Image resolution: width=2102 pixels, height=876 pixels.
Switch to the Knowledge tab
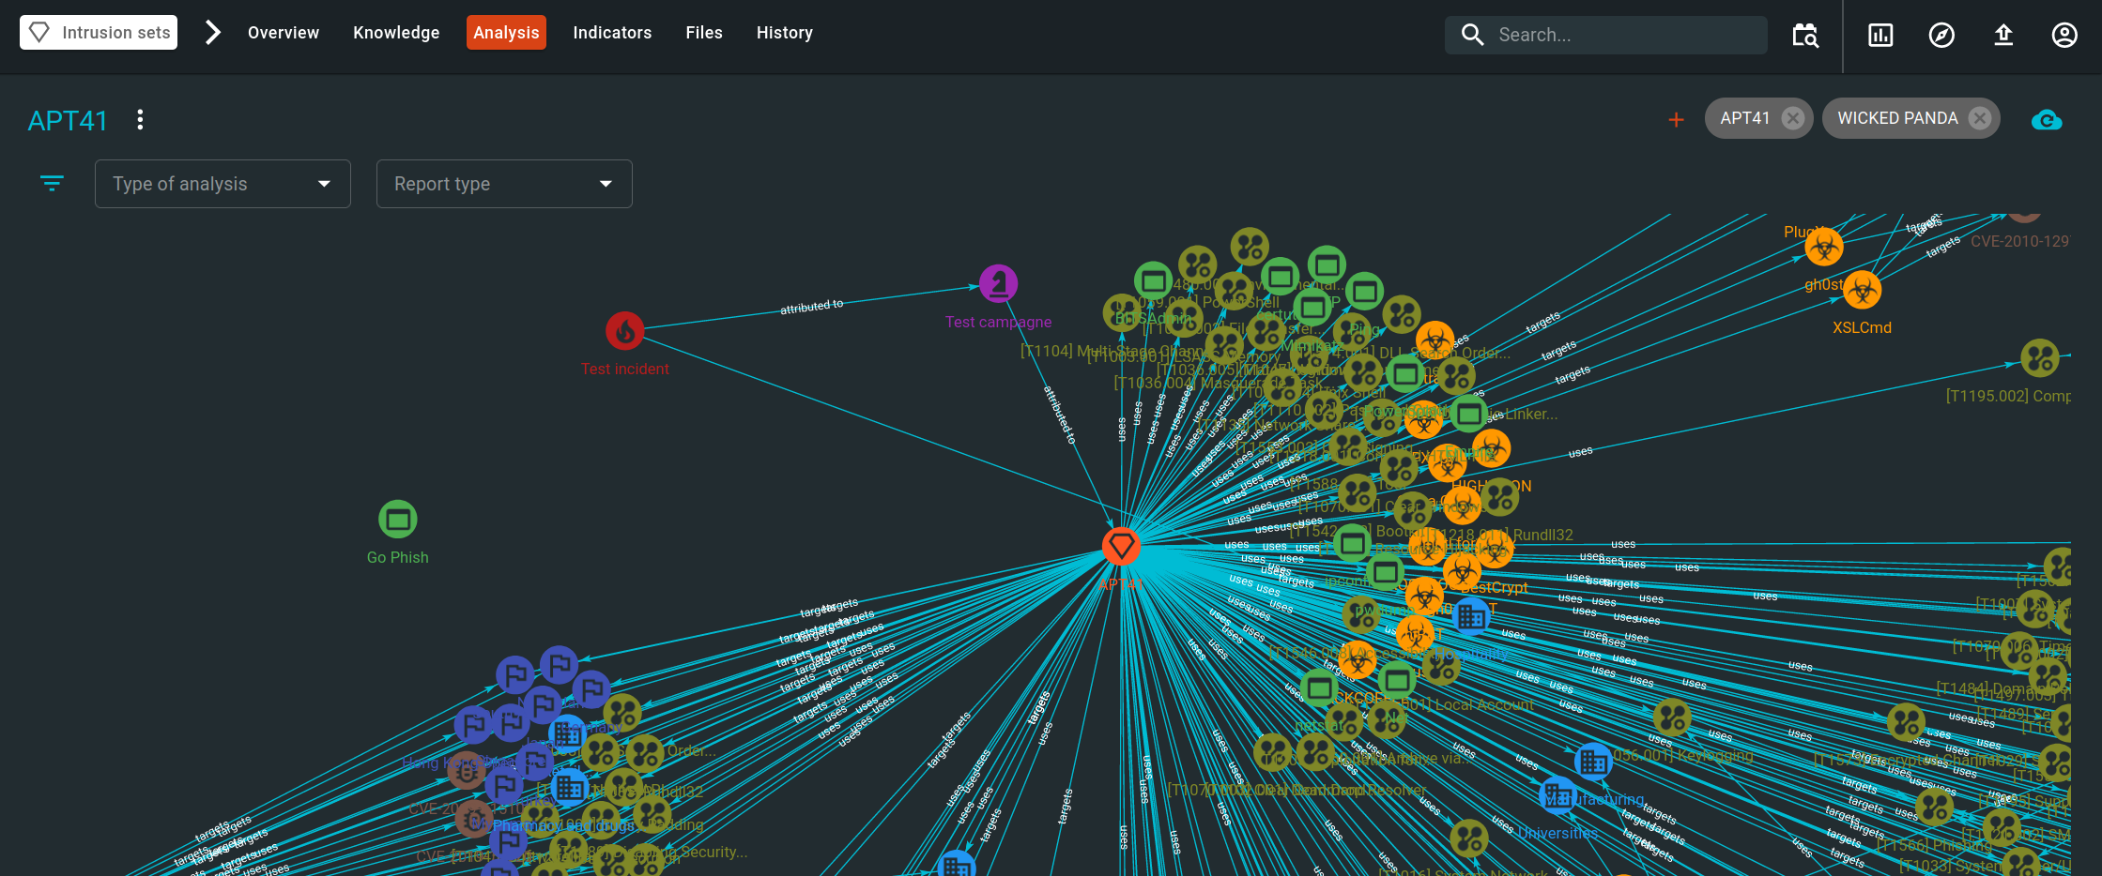coord(396,32)
